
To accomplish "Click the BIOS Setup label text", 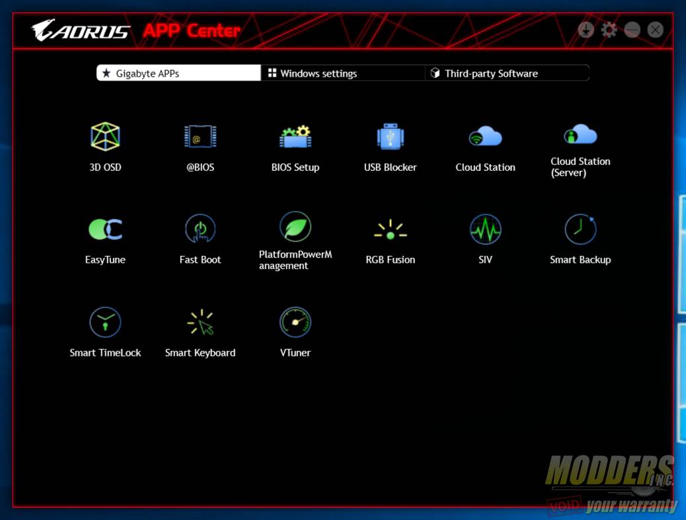I will click(x=295, y=168).
